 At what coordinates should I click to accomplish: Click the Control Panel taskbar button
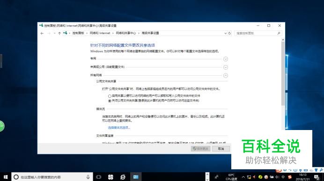pyautogui.click(x=136, y=177)
